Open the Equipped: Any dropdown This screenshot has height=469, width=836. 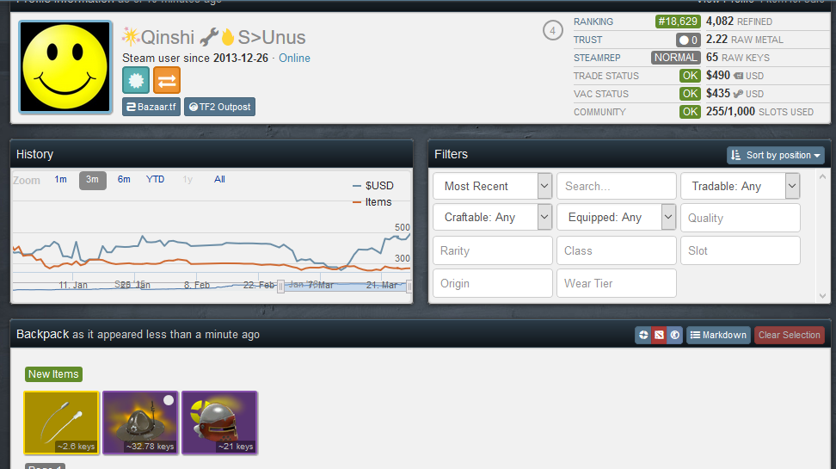pyautogui.click(x=617, y=217)
